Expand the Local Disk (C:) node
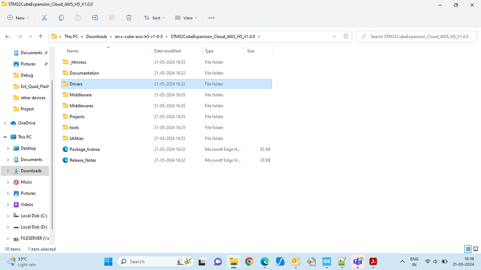 coord(8,216)
